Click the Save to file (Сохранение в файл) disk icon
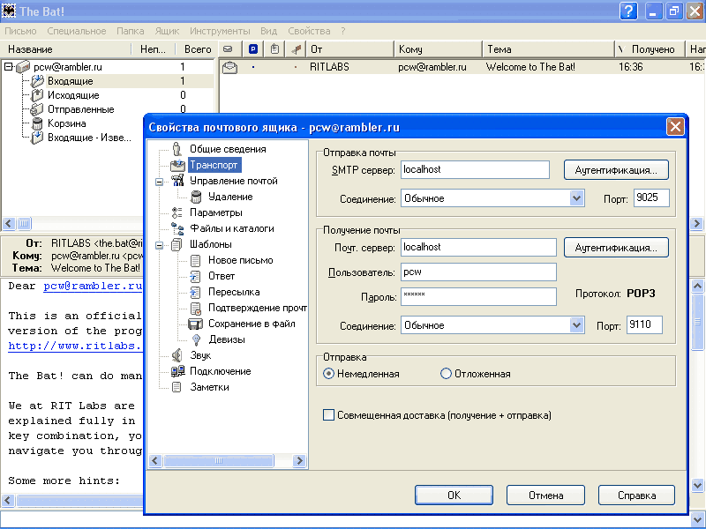This screenshot has height=529, width=706. click(x=195, y=324)
